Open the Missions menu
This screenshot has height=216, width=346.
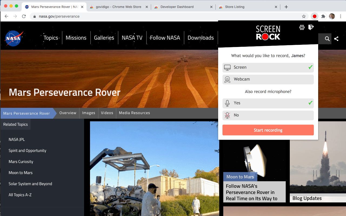coord(76,38)
